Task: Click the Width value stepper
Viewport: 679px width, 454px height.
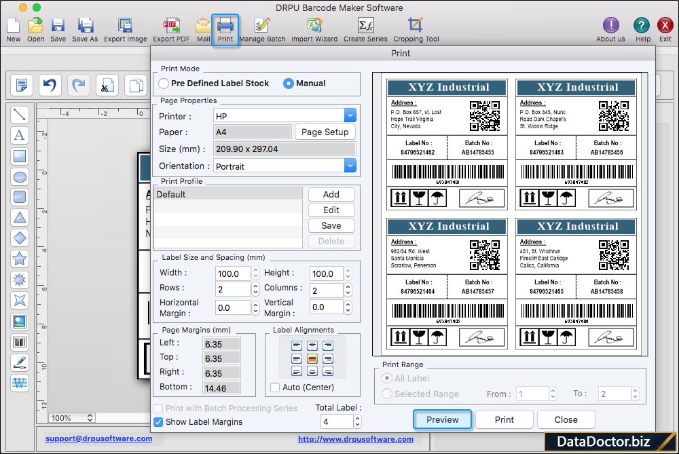Action: click(255, 273)
